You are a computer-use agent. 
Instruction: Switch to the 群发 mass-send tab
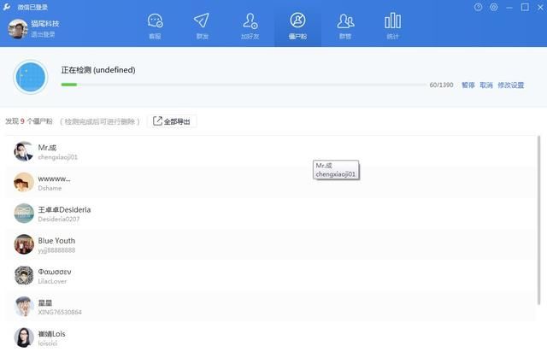pyautogui.click(x=202, y=26)
